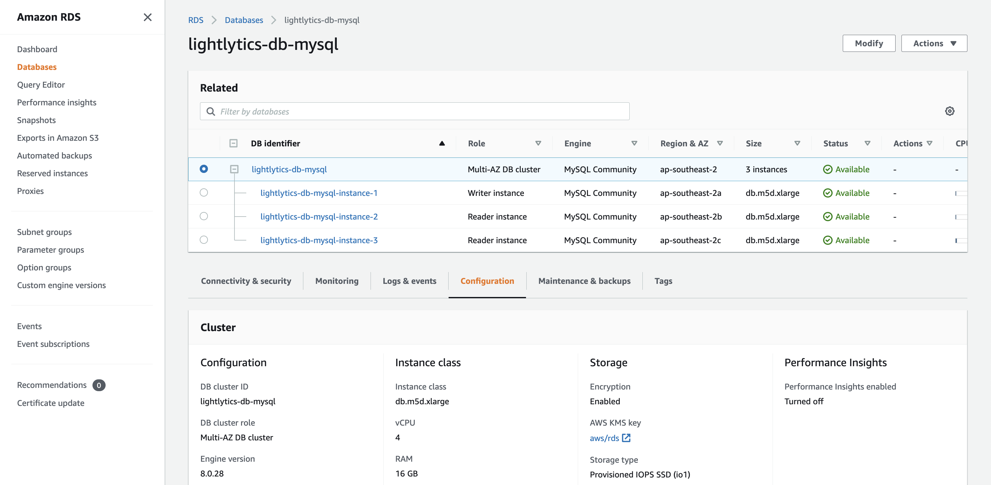
Task: Click Role column filter triangle
Action: click(538, 144)
